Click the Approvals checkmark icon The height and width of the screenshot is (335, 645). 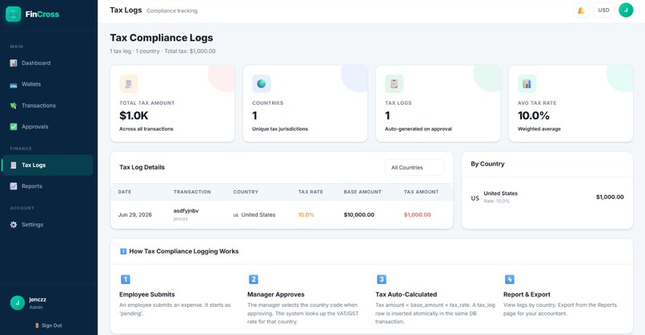pos(14,126)
